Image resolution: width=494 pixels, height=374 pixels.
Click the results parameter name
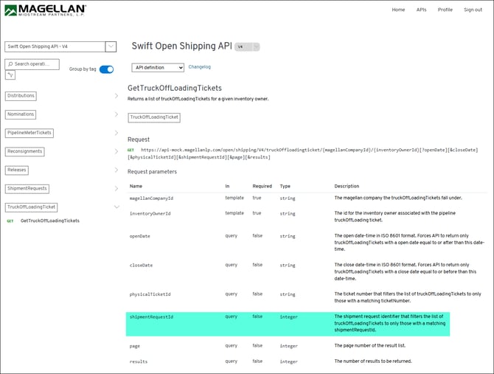(x=139, y=361)
